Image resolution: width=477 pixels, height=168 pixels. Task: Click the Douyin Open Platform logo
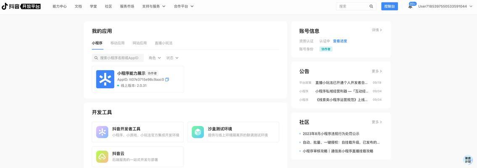pyautogui.click(x=21, y=6)
